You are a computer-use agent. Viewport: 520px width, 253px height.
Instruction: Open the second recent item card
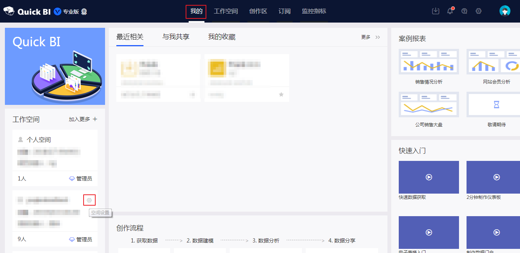pyautogui.click(x=247, y=78)
